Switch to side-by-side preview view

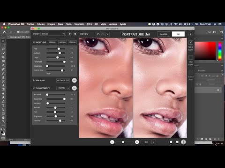tap(183, 142)
